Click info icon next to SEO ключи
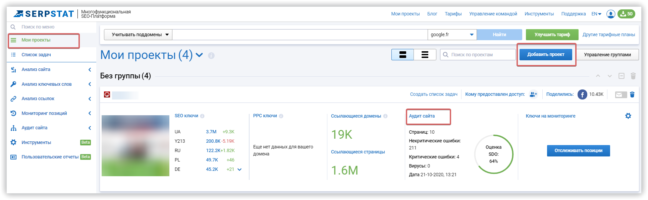The width and height of the screenshot is (648, 200). [202, 116]
